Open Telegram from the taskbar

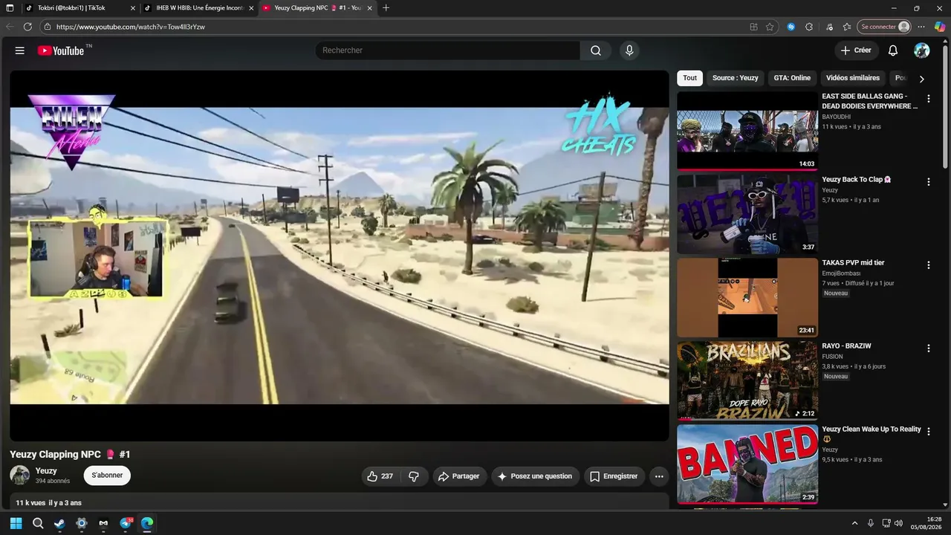coord(126,523)
